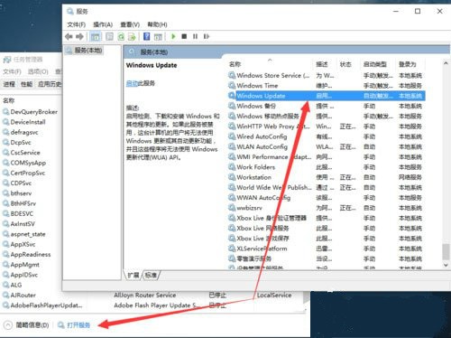Switch to the 扩展 tab
Image resolution: width=451 pixels, height=338 pixels.
[133, 275]
